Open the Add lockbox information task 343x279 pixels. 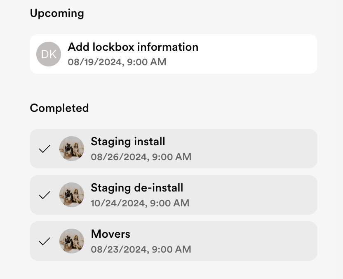[133, 47]
